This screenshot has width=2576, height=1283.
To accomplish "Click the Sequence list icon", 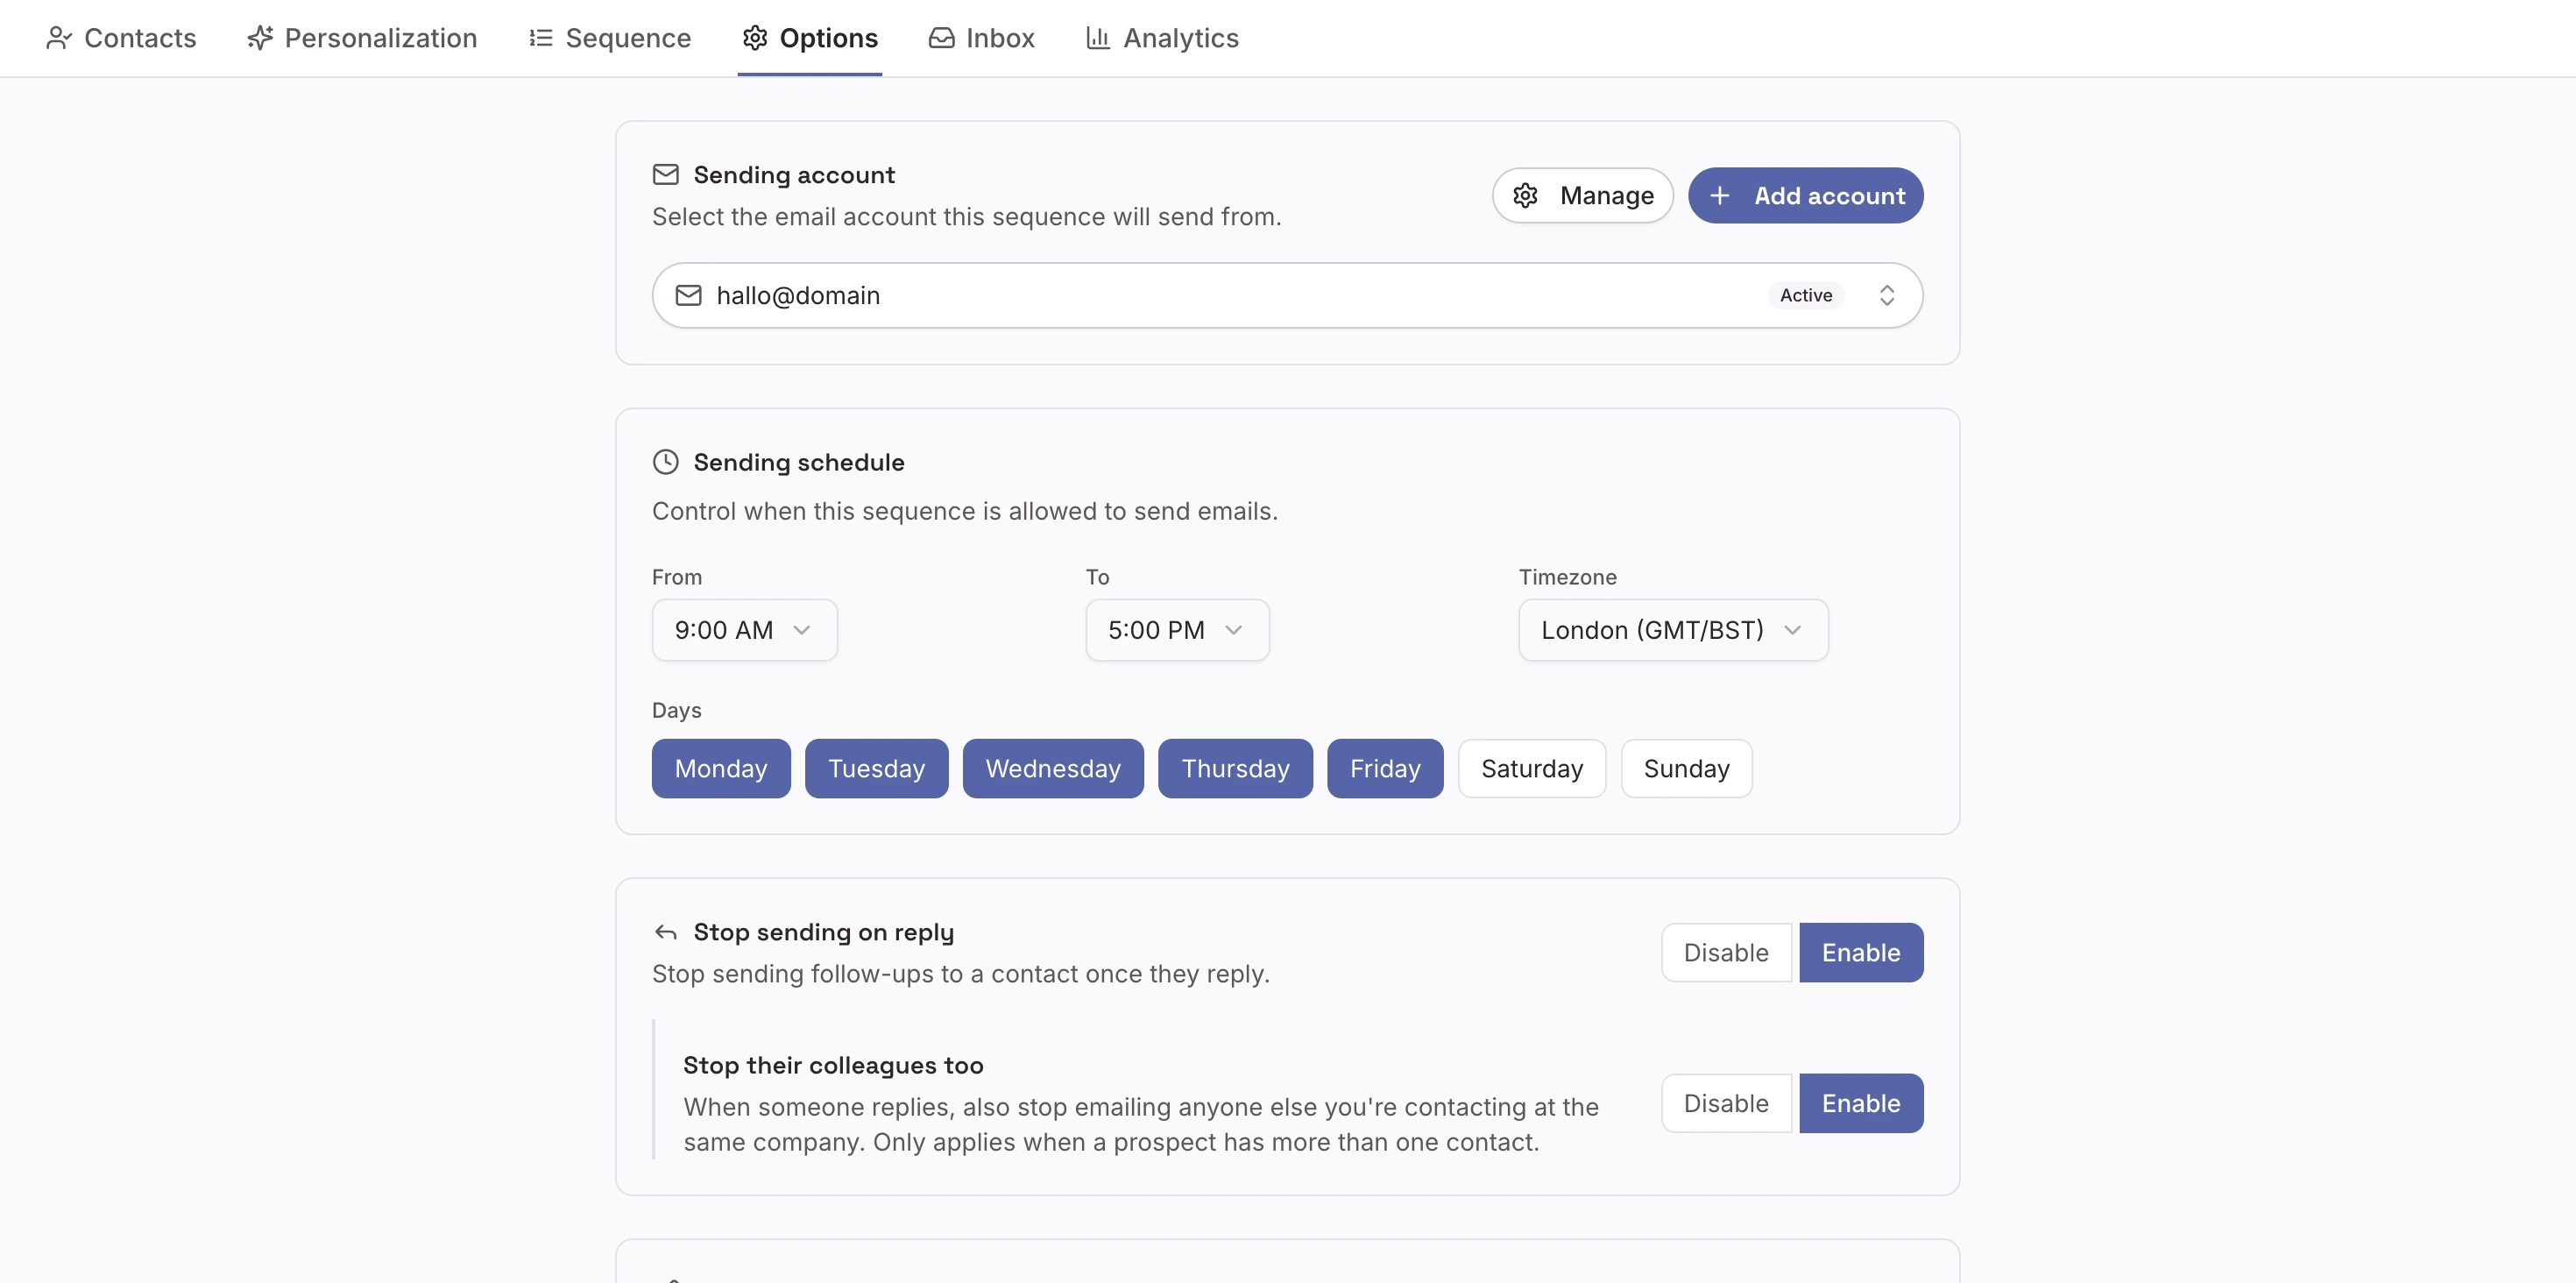I will 541,38.
